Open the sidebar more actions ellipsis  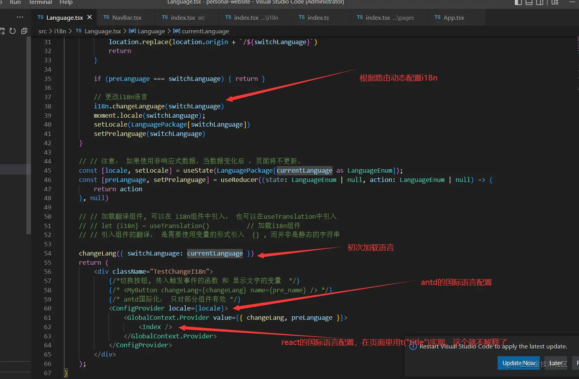pos(20,17)
